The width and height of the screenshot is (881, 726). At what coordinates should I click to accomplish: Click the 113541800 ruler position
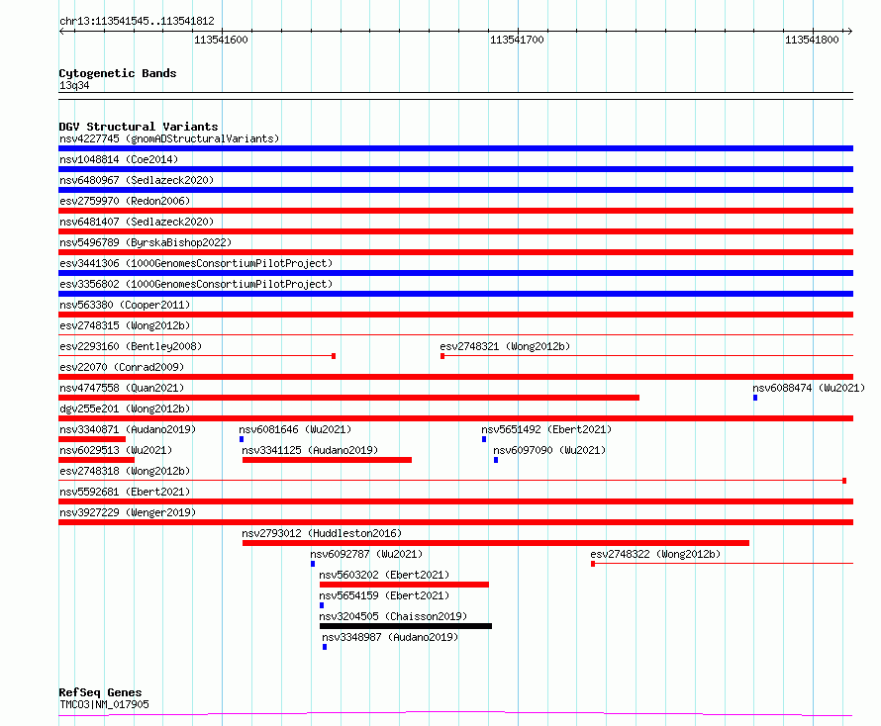812,40
